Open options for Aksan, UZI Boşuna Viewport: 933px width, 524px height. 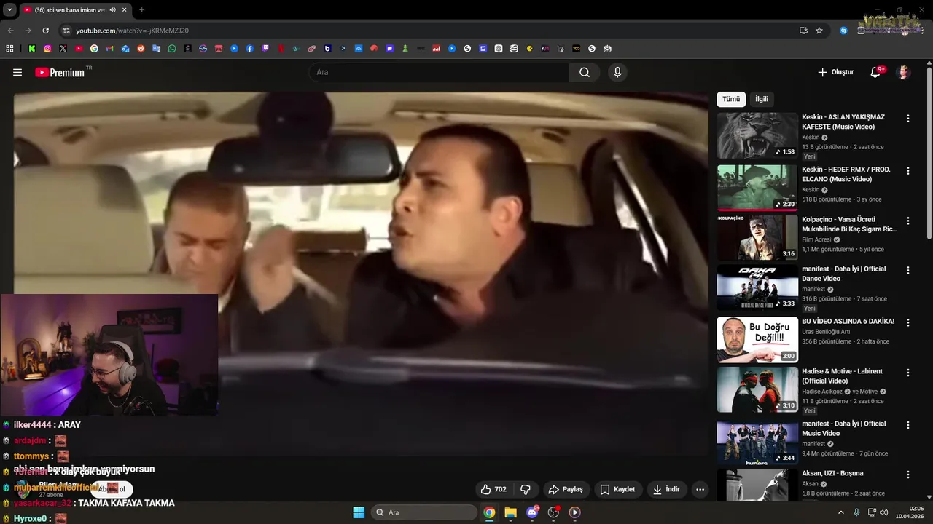tap(908, 475)
